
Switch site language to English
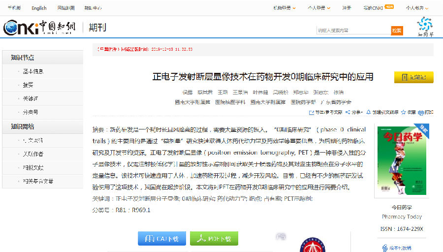[x=39, y=8]
